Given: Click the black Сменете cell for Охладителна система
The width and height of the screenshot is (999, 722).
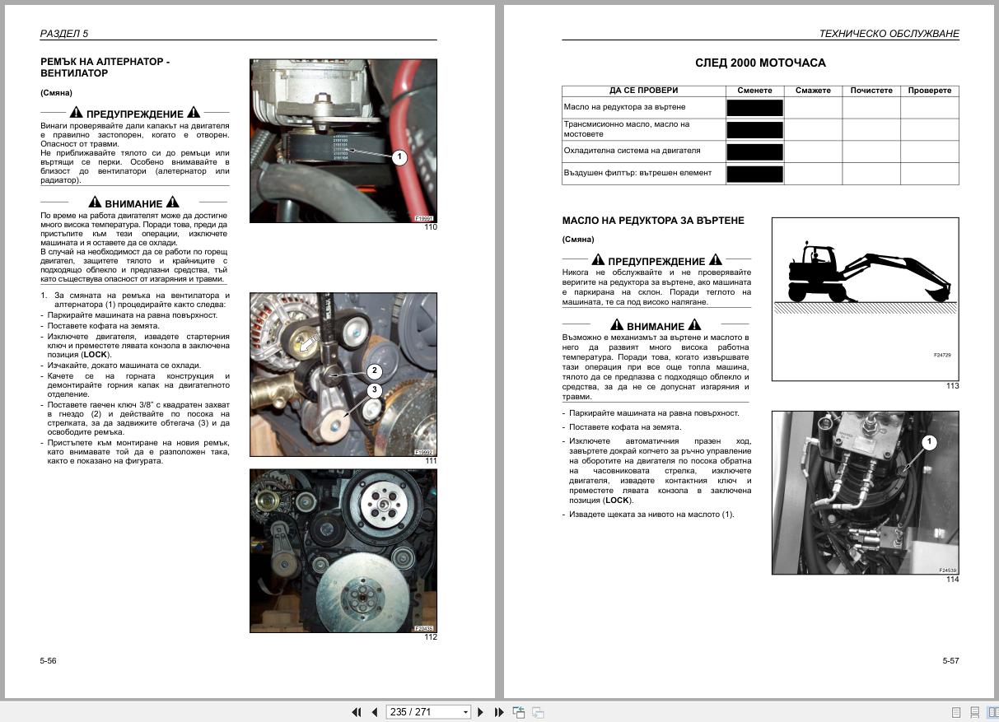Looking at the screenshot, I should coord(754,151).
